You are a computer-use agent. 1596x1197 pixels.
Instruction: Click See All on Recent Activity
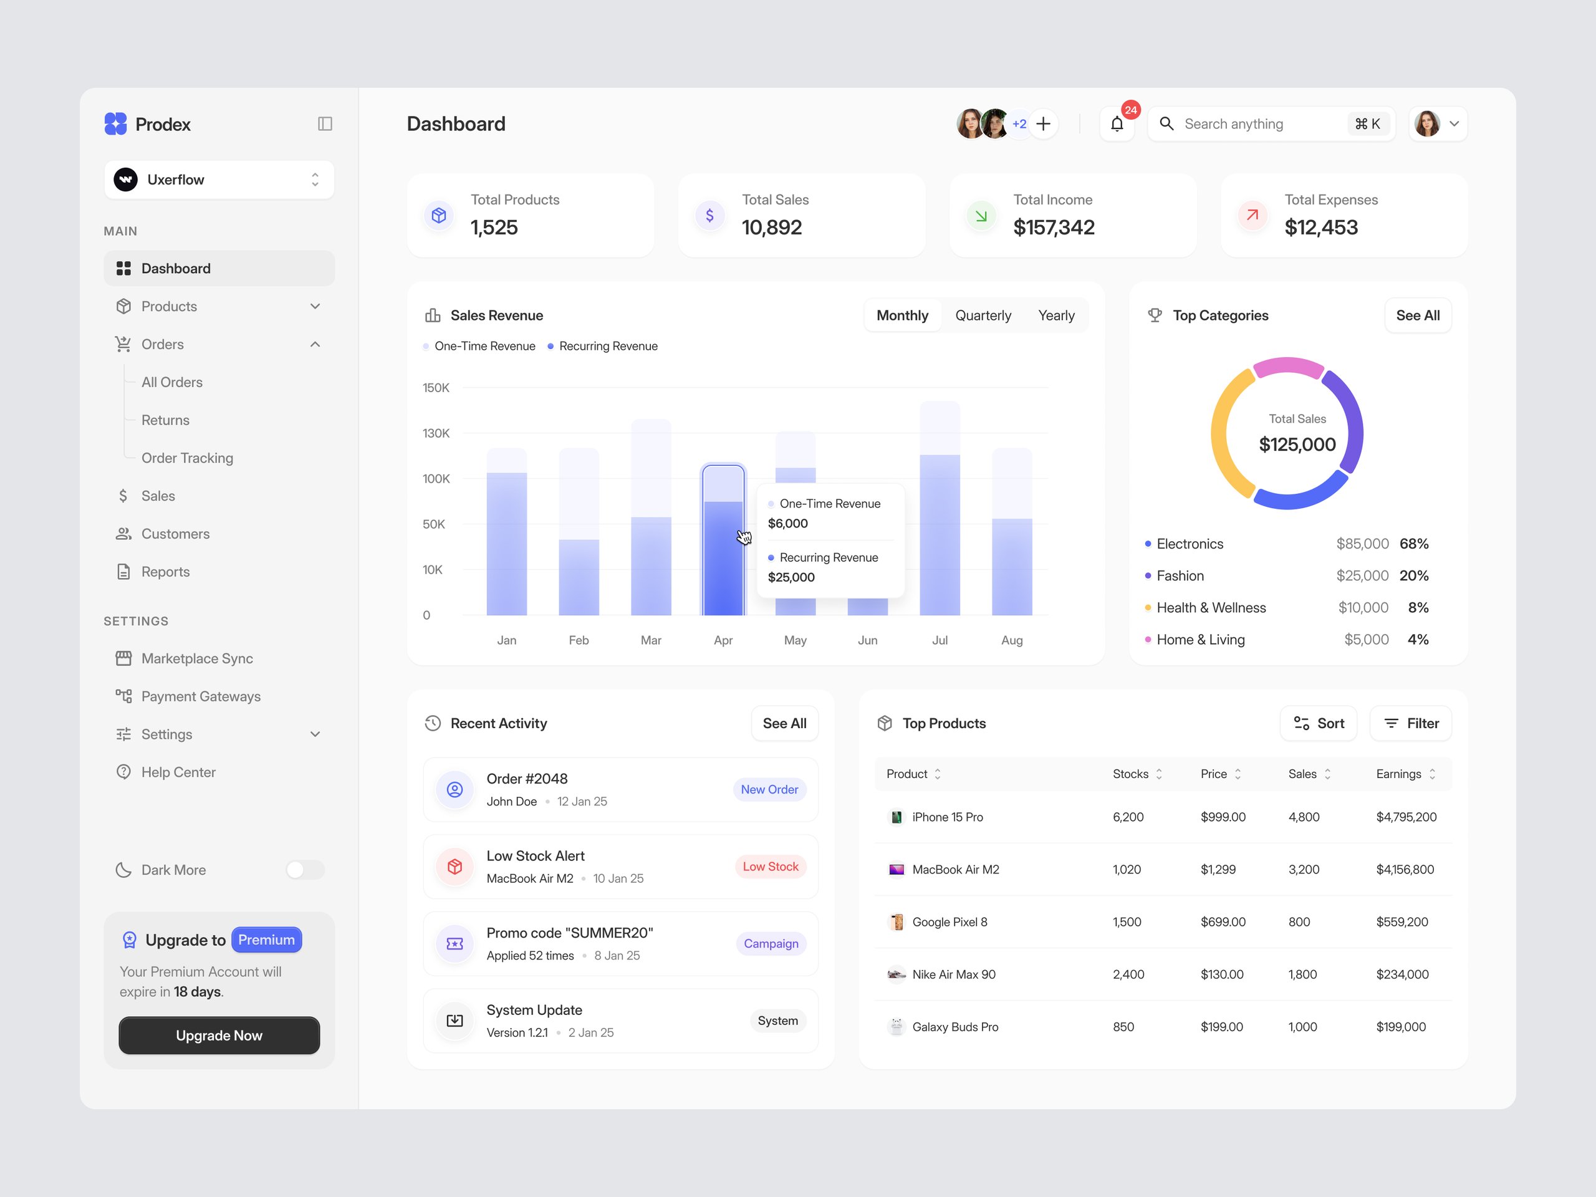784,723
